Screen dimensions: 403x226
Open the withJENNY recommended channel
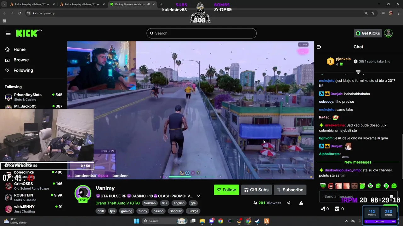33,209
